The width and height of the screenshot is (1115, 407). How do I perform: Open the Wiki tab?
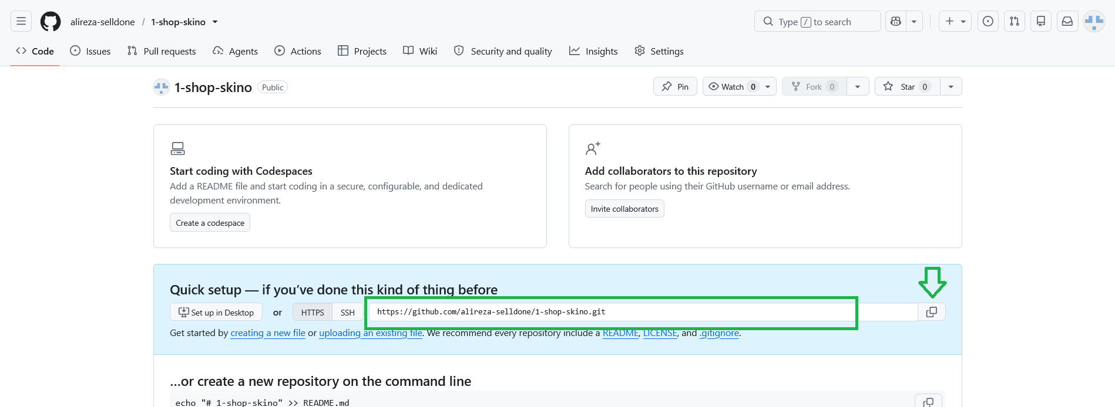point(420,51)
